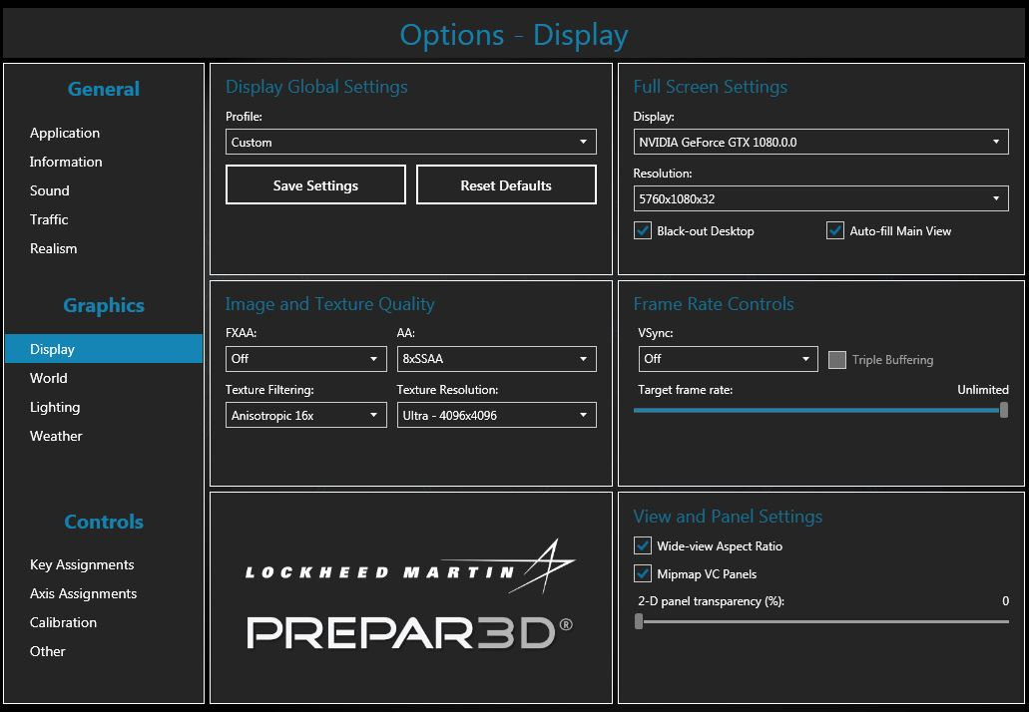The image size is (1029, 712).
Task: Open Axis Assignments page
Action: pos(83,593)
